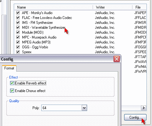The height and width of the screenshot is (126, 152).
Task: Click horizontal scrollbar right arrow
Action: 143,108
